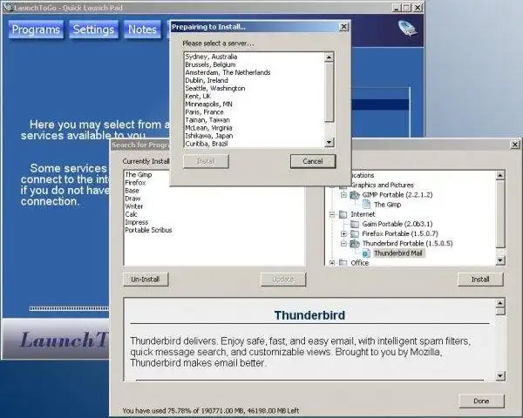Select The Gimp in Currently Installed list
The image size is (523, 418).
(x=139, y=175)
